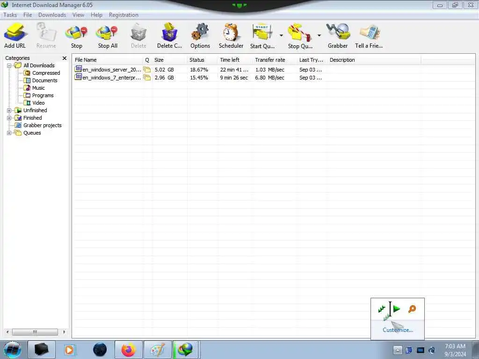The image size is (479, 359).
Task: Sort by Size column header
Action: (169, 60)
